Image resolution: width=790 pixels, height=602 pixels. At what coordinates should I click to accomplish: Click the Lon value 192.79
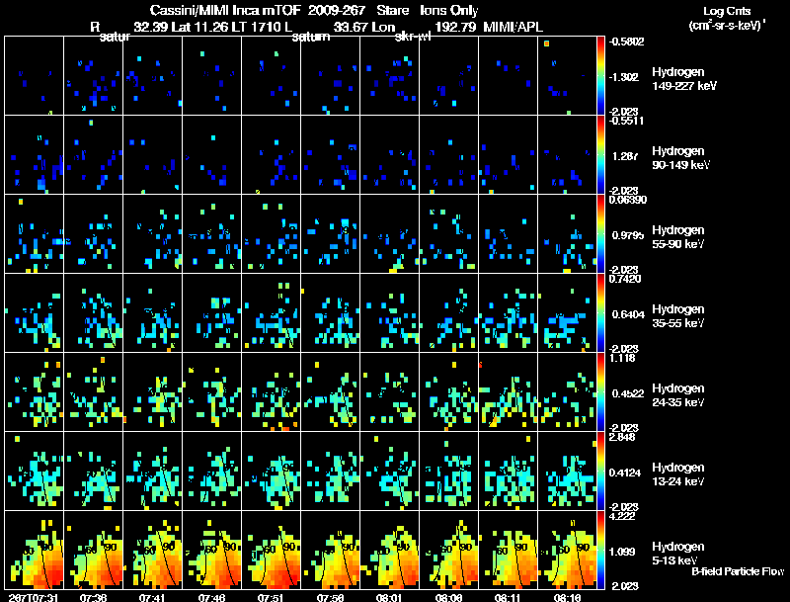455,27
